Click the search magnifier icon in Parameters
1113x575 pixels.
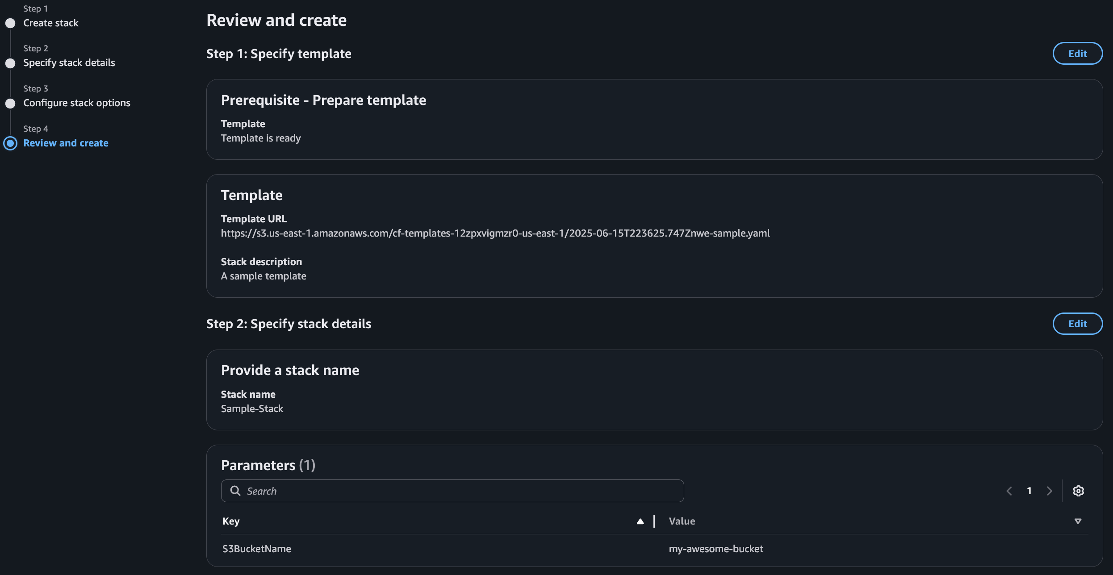235,491
